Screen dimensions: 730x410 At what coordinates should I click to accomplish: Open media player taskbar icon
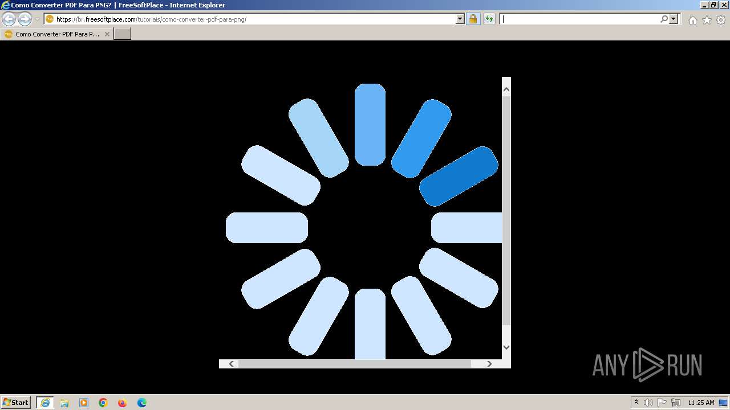pos(84,403)
